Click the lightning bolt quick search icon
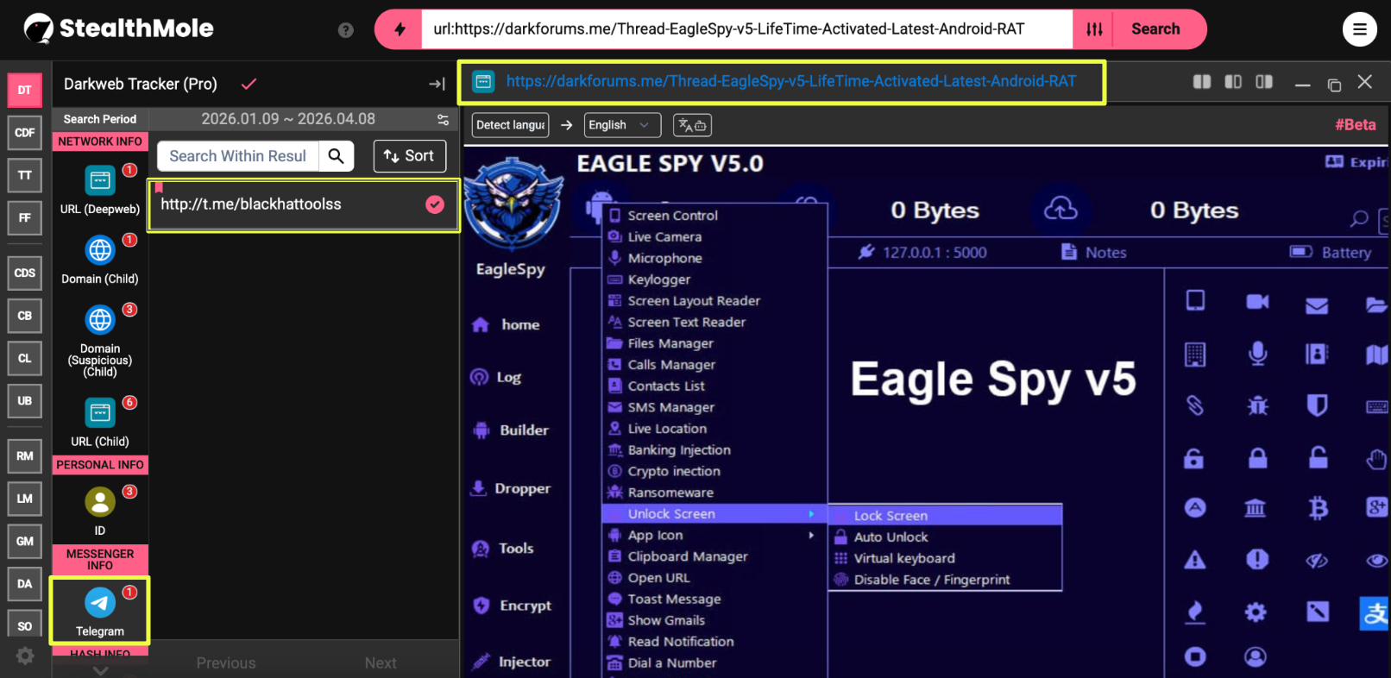Viewport: 1391px width, 678px height. (x=400, y=29)
